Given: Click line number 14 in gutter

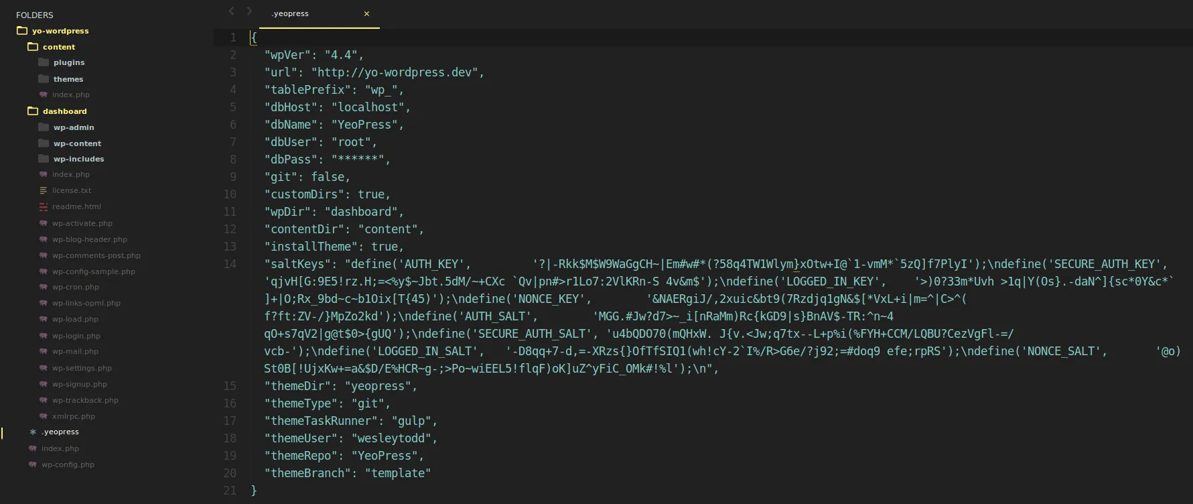Looking at the screenshot, I should coord(230,264).
